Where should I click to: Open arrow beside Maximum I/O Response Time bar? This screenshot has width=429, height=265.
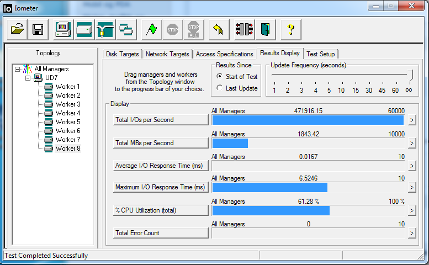[412, 188]
